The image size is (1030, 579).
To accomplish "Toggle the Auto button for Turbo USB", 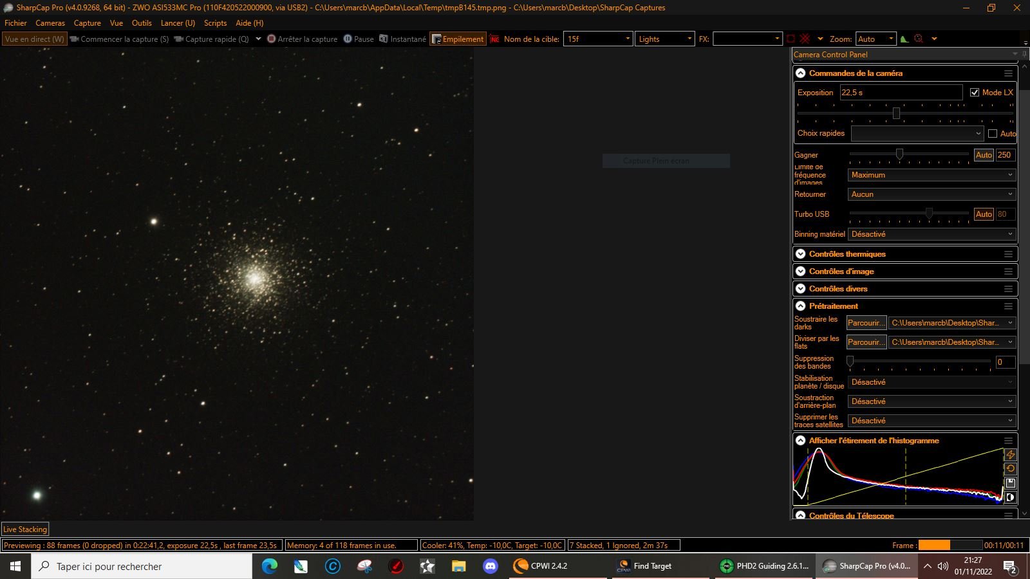I will pyautogui.click(x=984, y=214).
